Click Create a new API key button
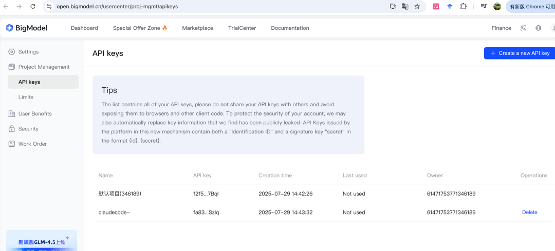 click(x=519, y=53)
